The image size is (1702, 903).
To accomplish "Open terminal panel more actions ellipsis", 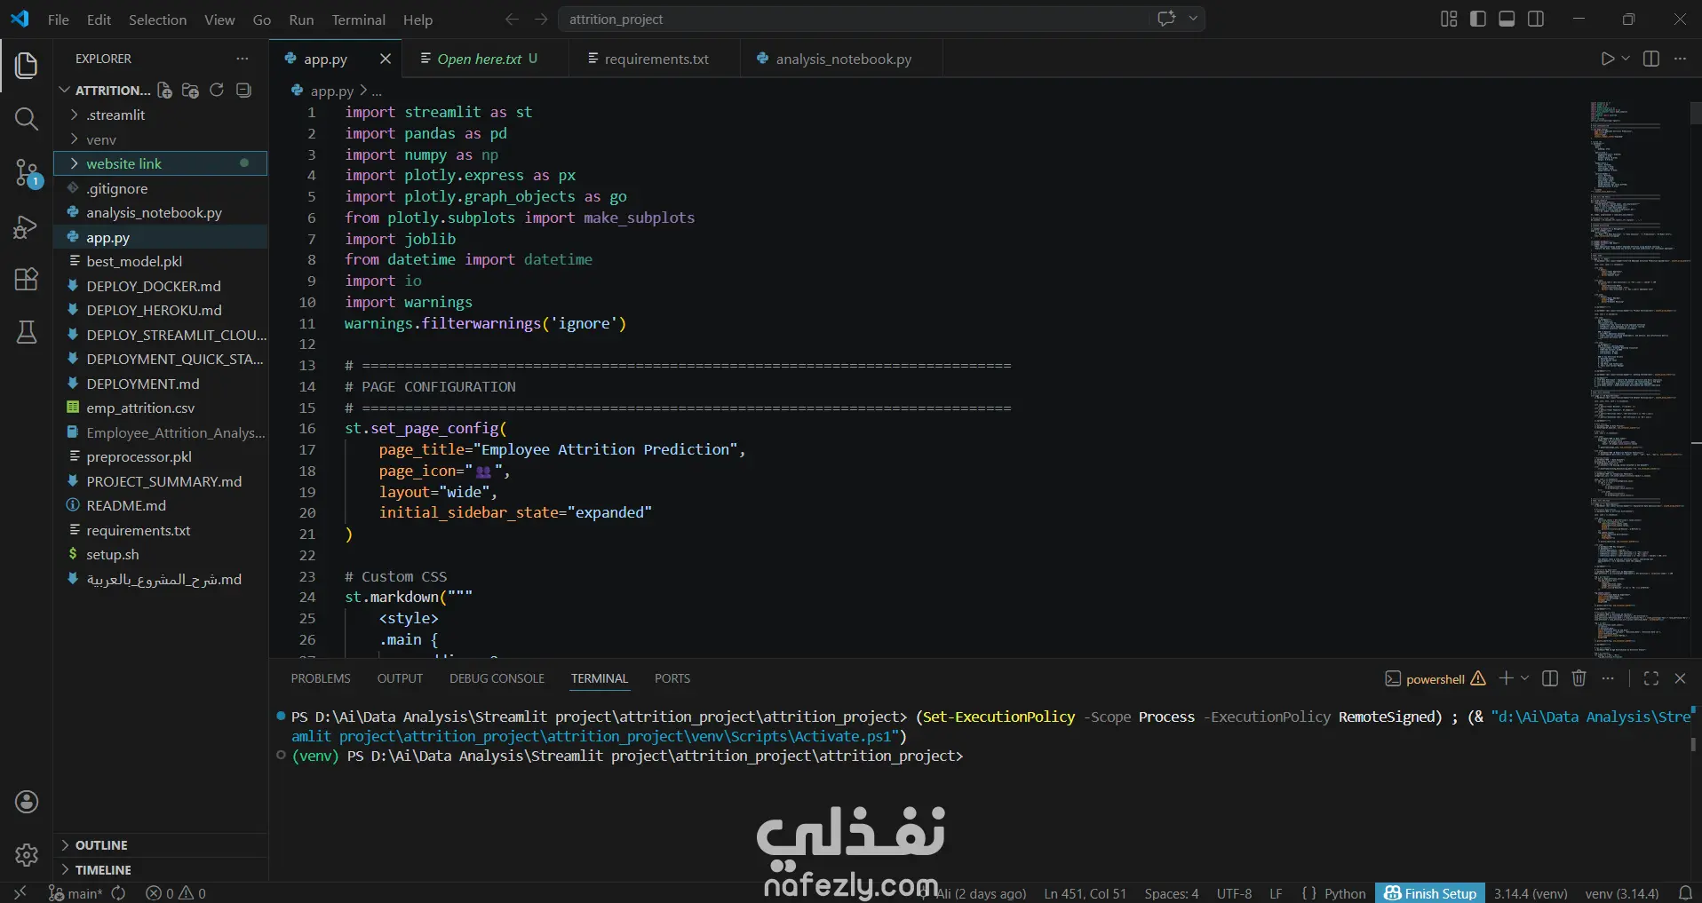I will click(x=1608, y=678).
